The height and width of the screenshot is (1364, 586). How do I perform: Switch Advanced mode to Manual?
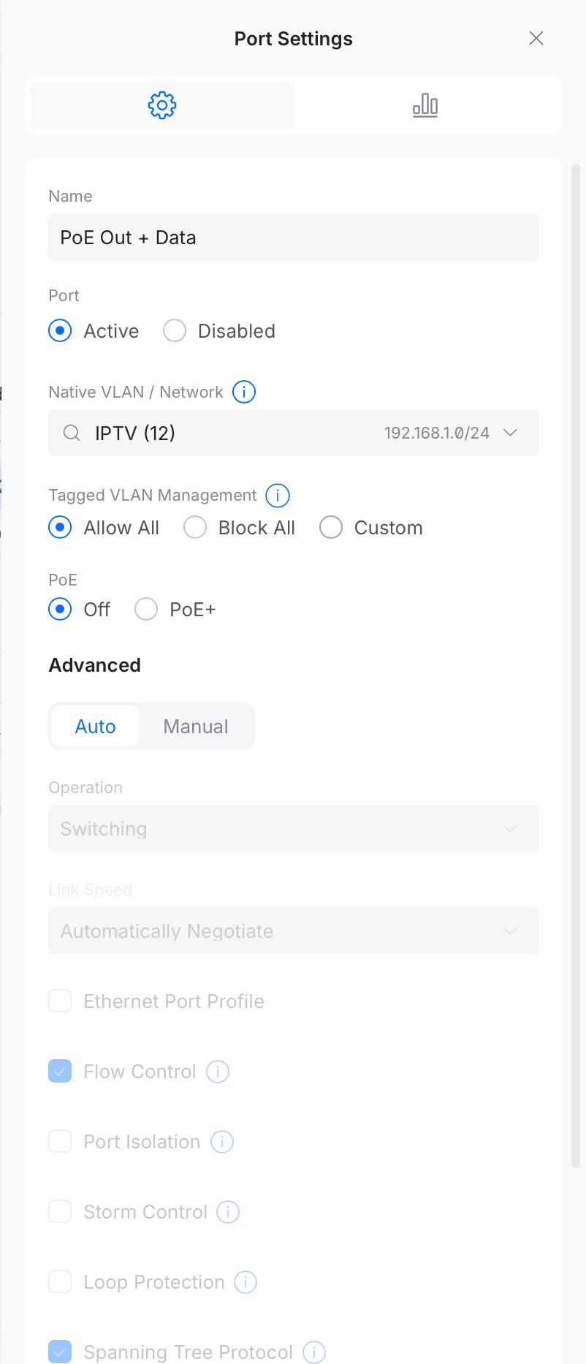click(x=196, y=726)
